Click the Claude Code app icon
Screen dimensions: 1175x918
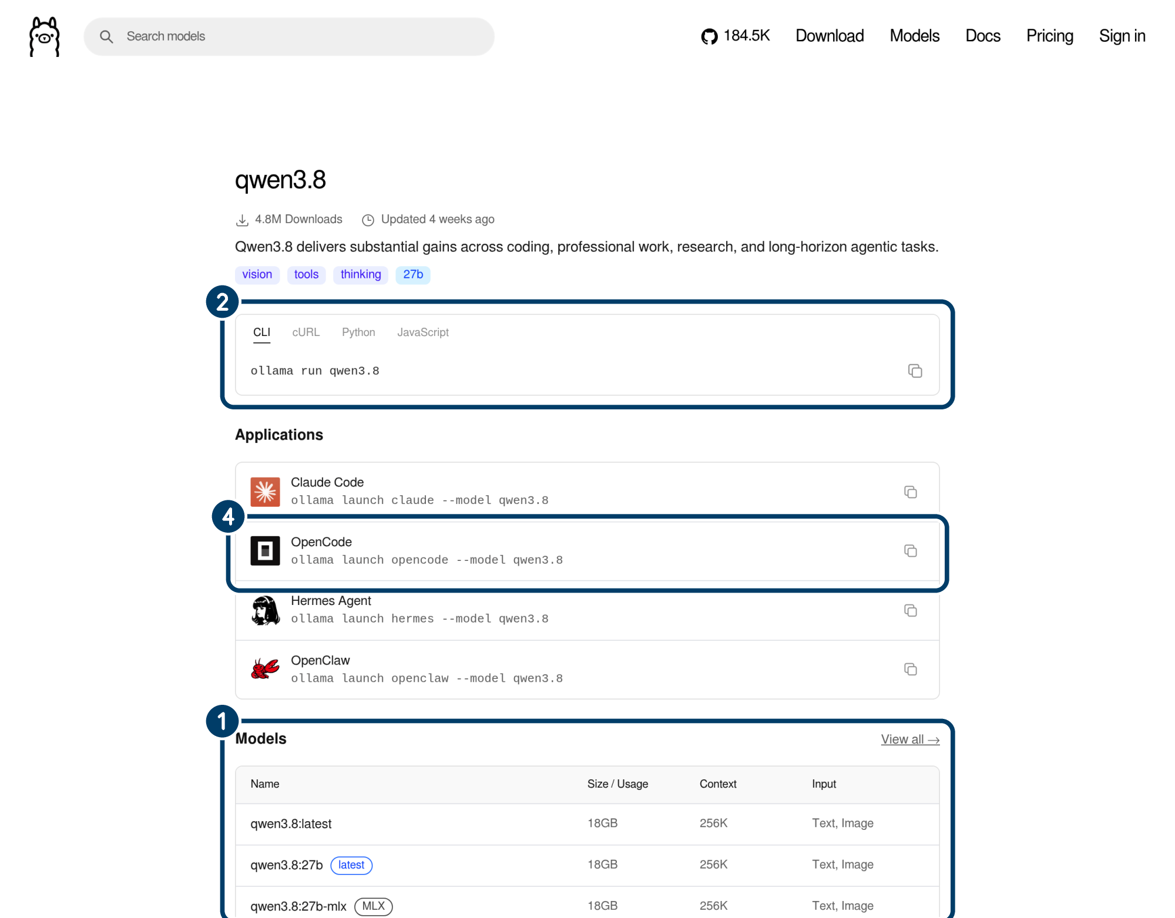tap(265, 492)
